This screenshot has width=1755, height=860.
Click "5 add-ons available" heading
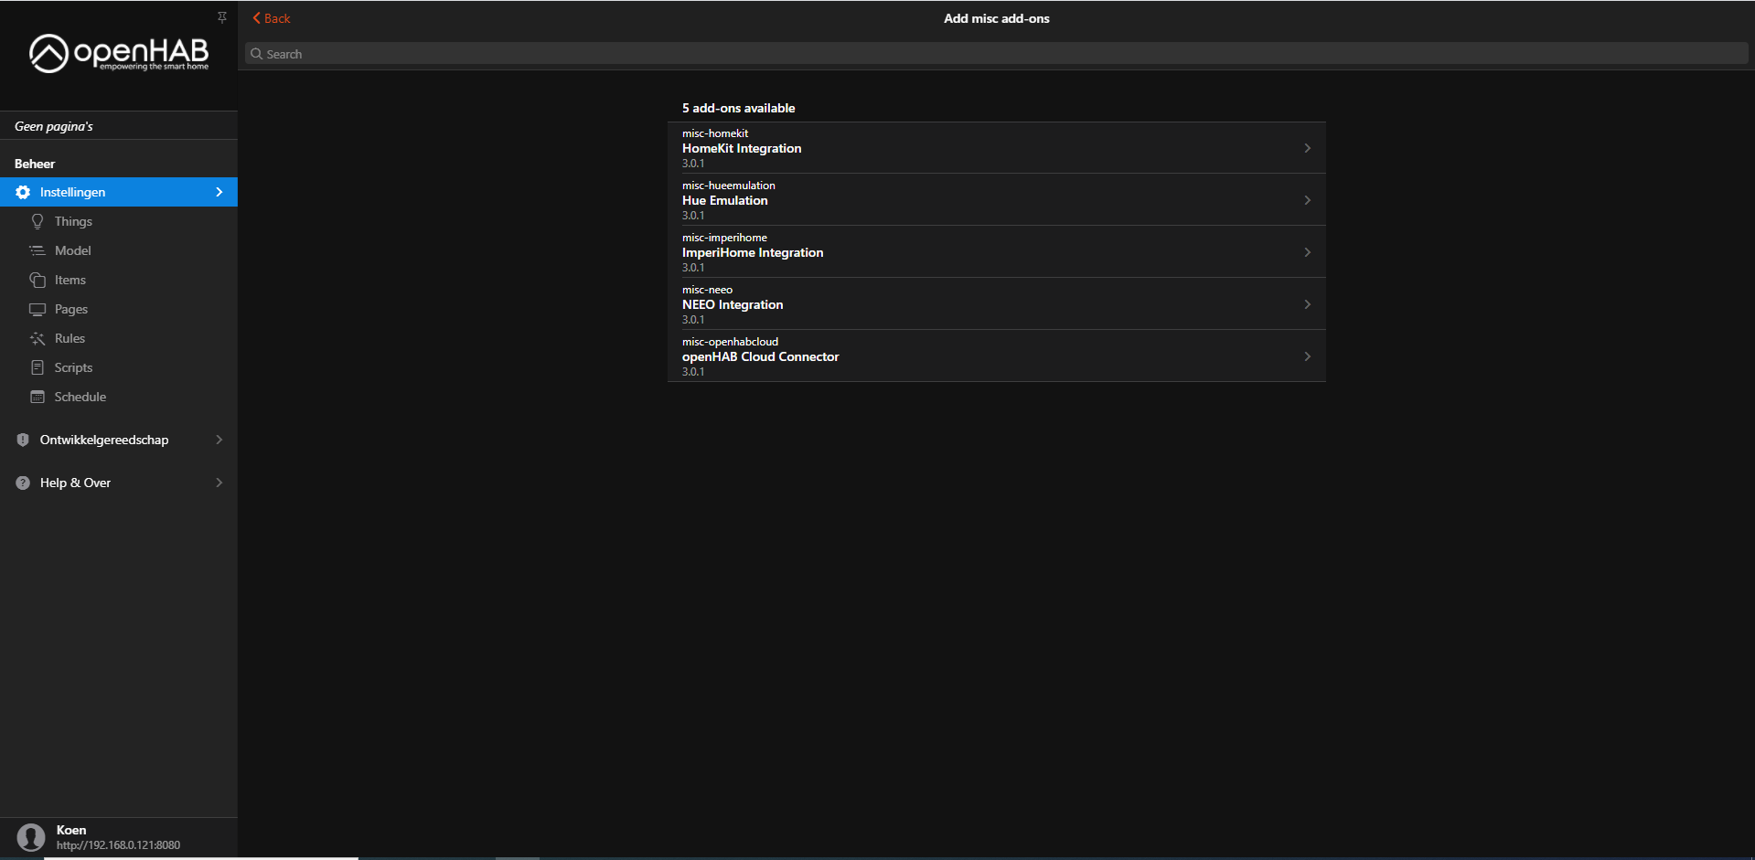click(739, 108)
